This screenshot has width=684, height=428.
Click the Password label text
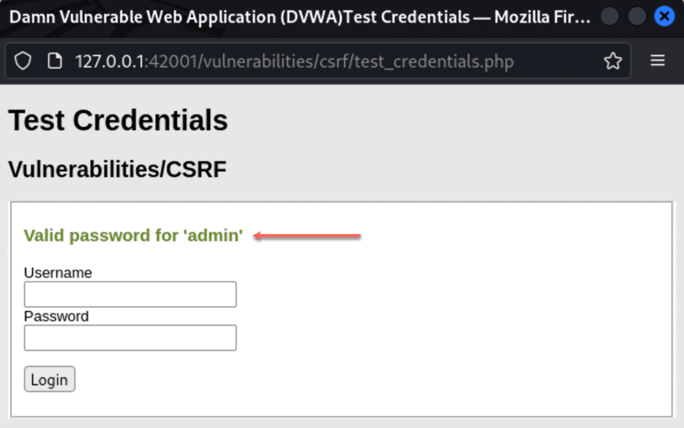(56, 316)
